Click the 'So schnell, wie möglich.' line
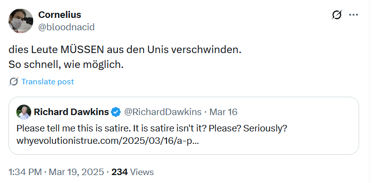This screenshot has height=183, width=373. tap(66, 64)
